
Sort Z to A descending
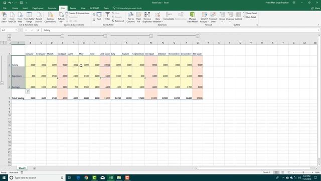coord(94,19)
